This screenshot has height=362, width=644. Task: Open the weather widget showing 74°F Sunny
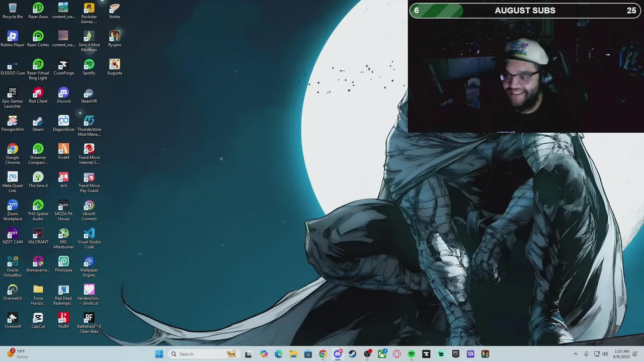pos(17,354)
